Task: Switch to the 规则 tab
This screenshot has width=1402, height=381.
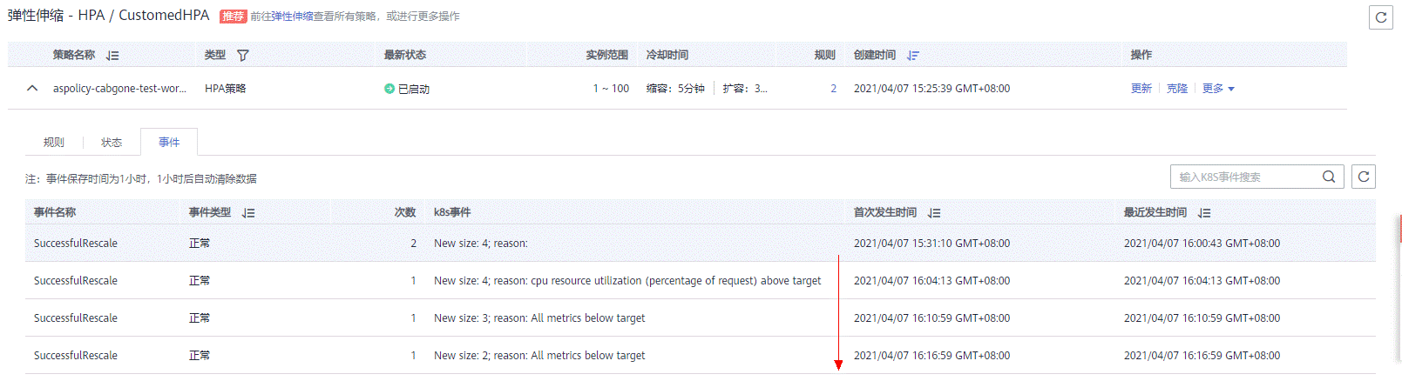Action: 54,143
